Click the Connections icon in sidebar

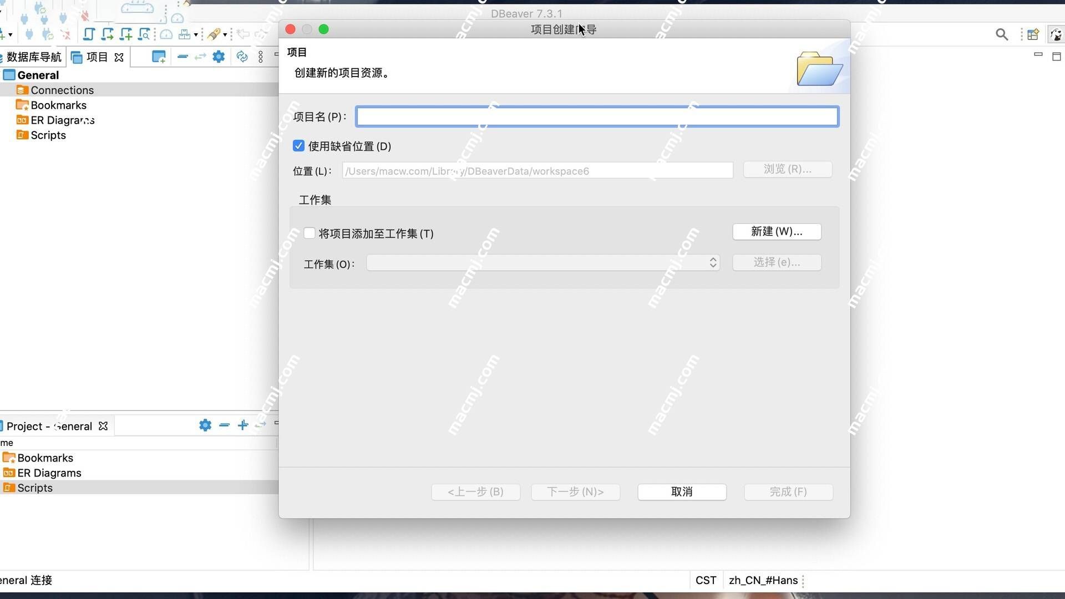coord(22,89)
